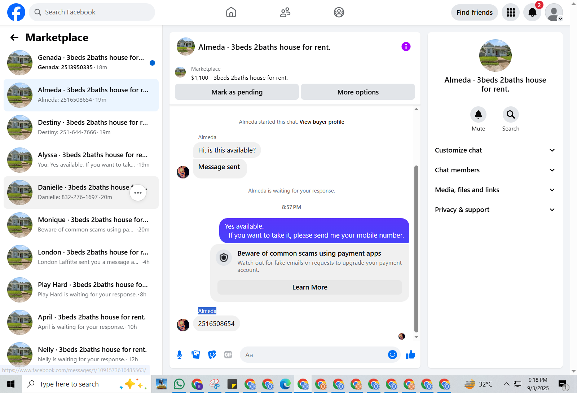Open the Home feed icon
The height and width of the screenshot is (393, 577).
[x=231, y=12]
